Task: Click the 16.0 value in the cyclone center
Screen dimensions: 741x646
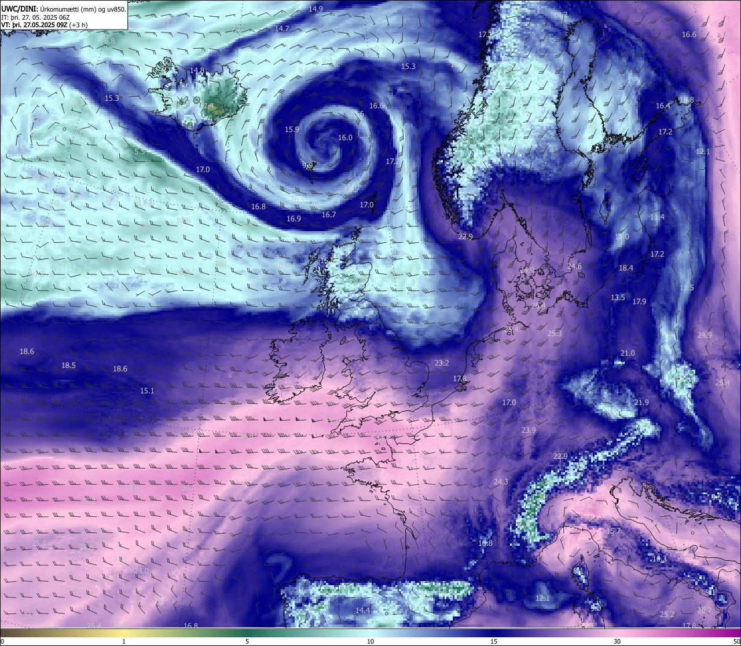Action: point(345,137)
